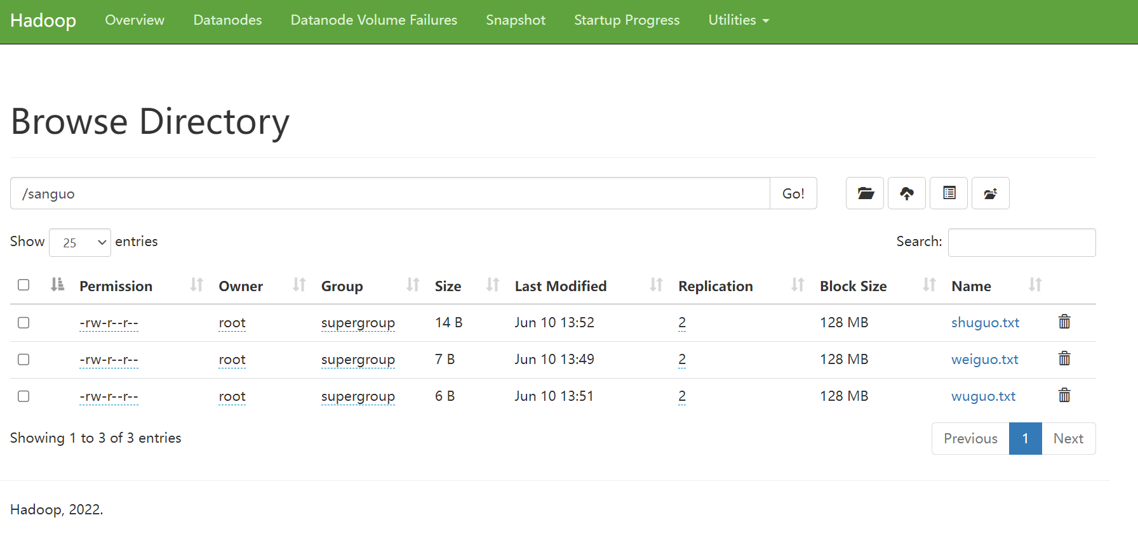The image size is (1138, 534).
Task: Go to the Datanodes tab
Action: point(227,20)
